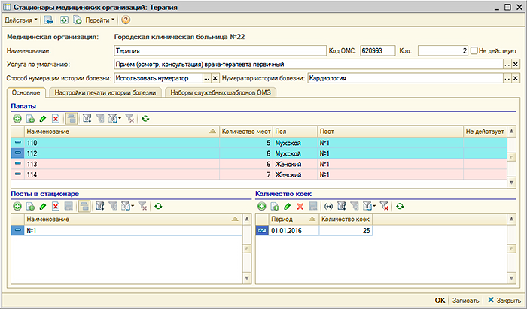The image size is (527, 309).
Task: Select ward row 113 in Палаты table
Action: pyautogui.click(x=113, y=163)
